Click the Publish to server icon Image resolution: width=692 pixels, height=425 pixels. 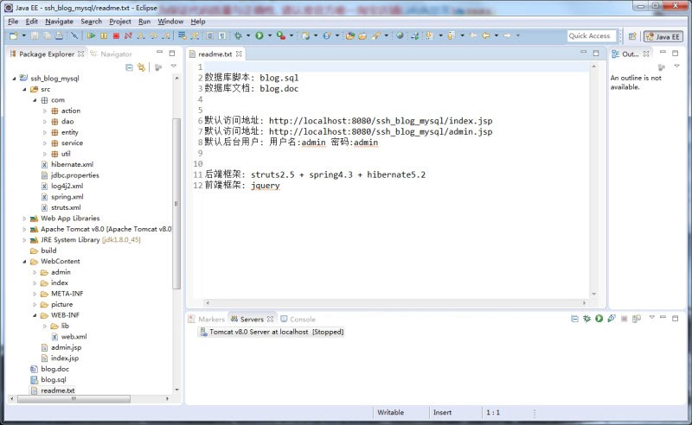pos(637,318)
